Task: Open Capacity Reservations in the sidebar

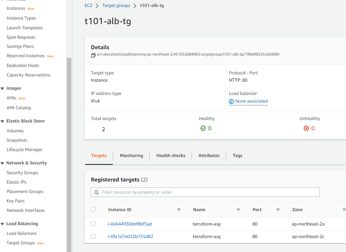Action: pyautogui.click(x=28, y=75)
